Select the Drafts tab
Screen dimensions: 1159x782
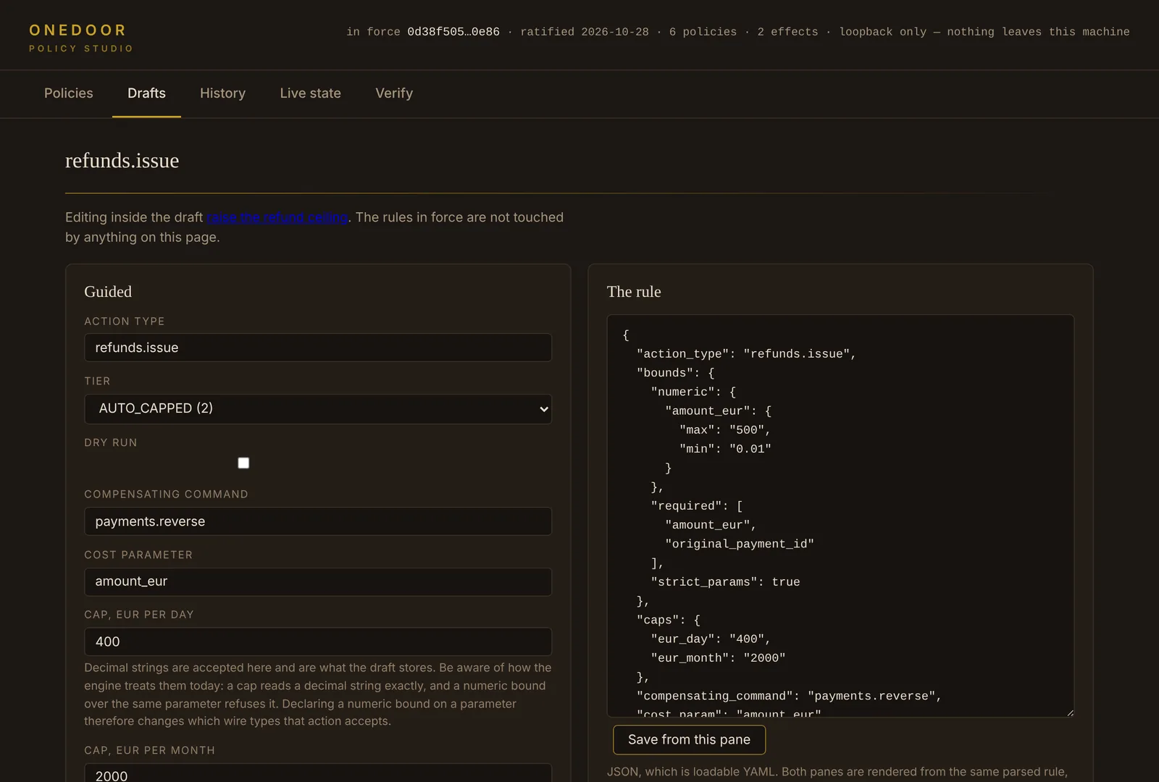point(146,93)
